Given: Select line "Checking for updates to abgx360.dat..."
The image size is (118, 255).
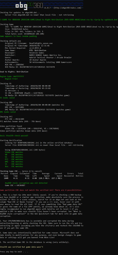Looking at the screenshot, I should click(x=20, y=12).
